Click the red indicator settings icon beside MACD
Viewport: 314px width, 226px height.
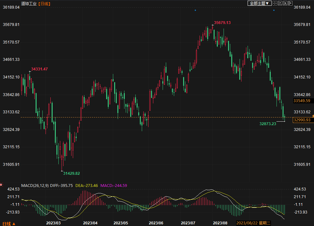pyautogui.click(x=1, y=185)
